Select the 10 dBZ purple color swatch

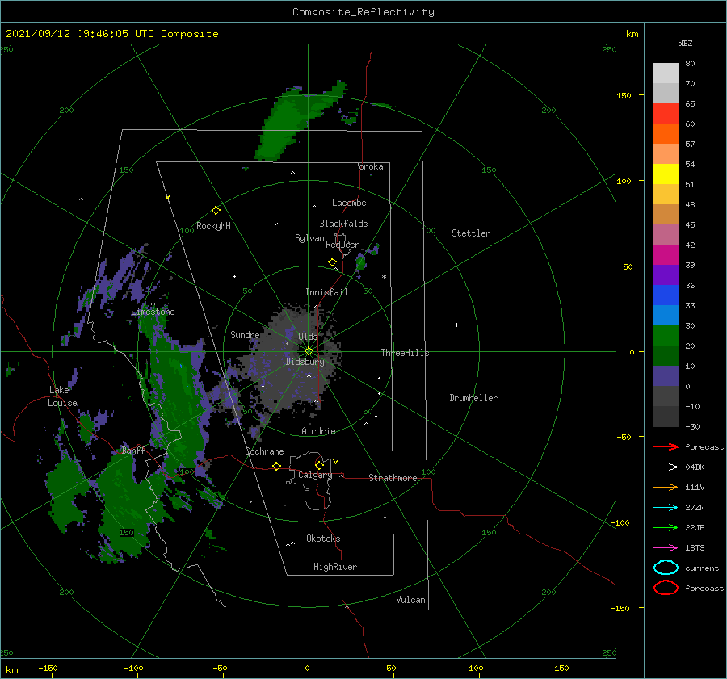(666, 375)
